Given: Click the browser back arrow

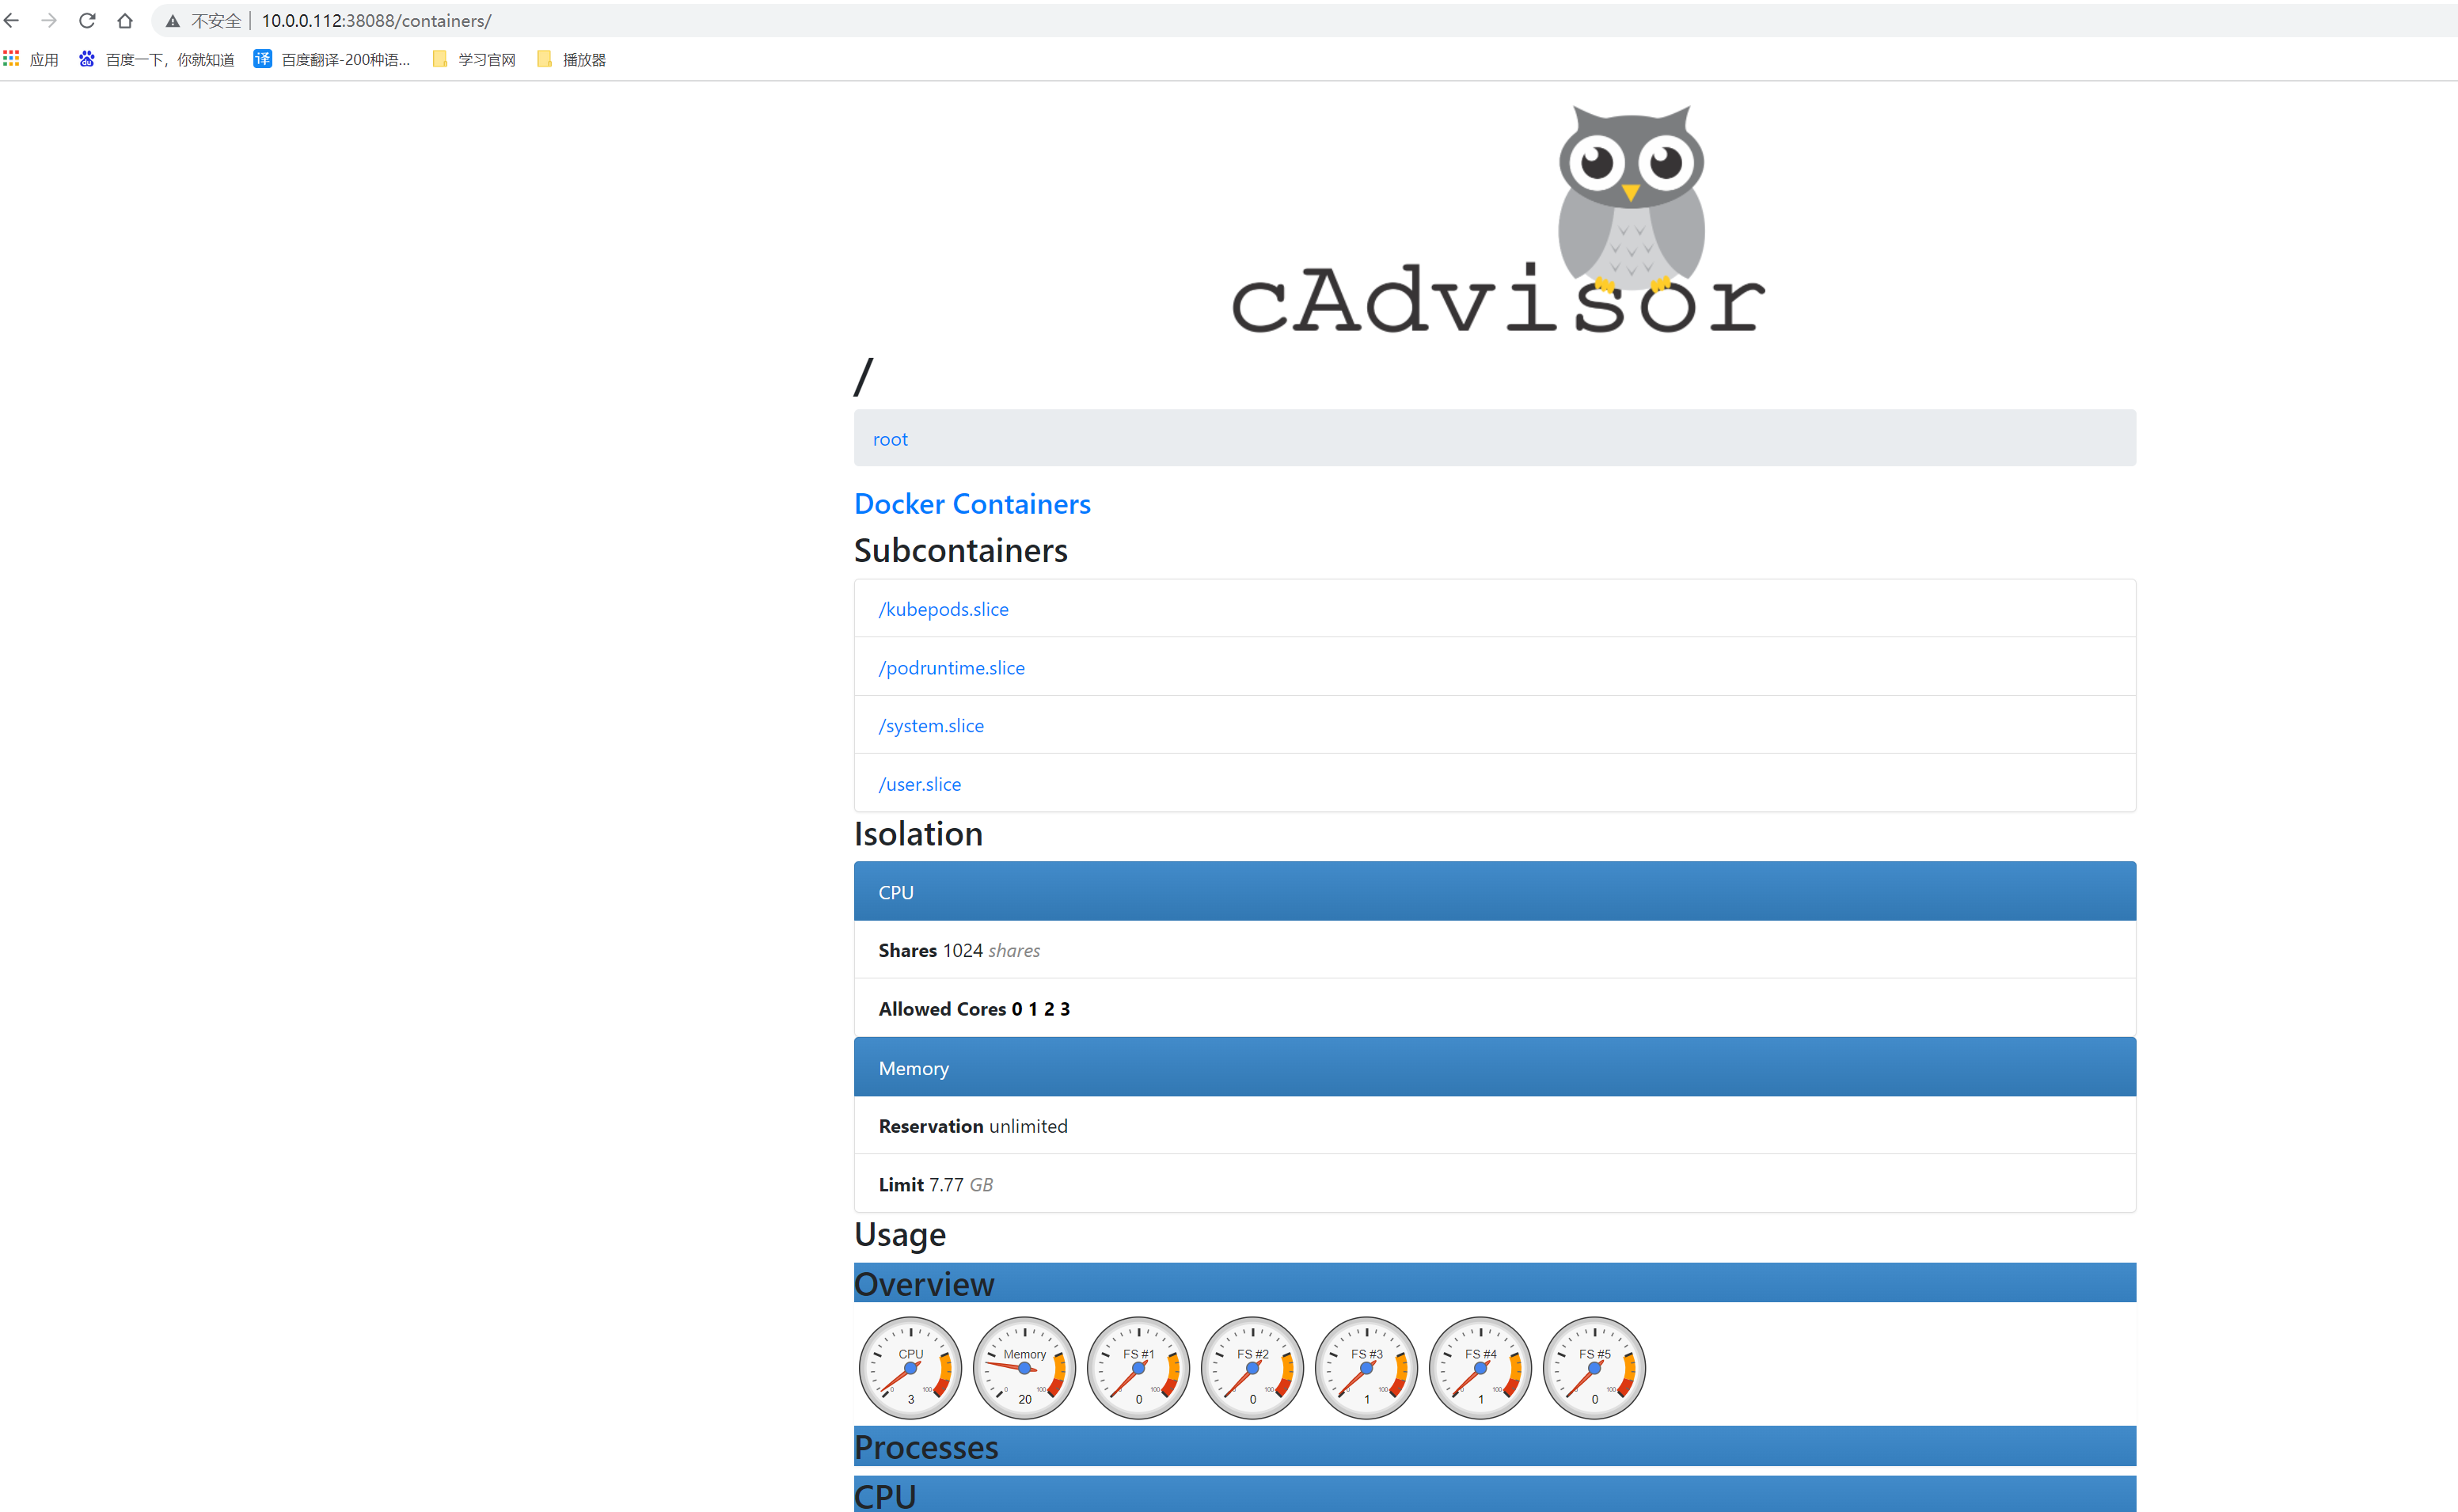Looking at the screenshot, I should pos(12,20).
